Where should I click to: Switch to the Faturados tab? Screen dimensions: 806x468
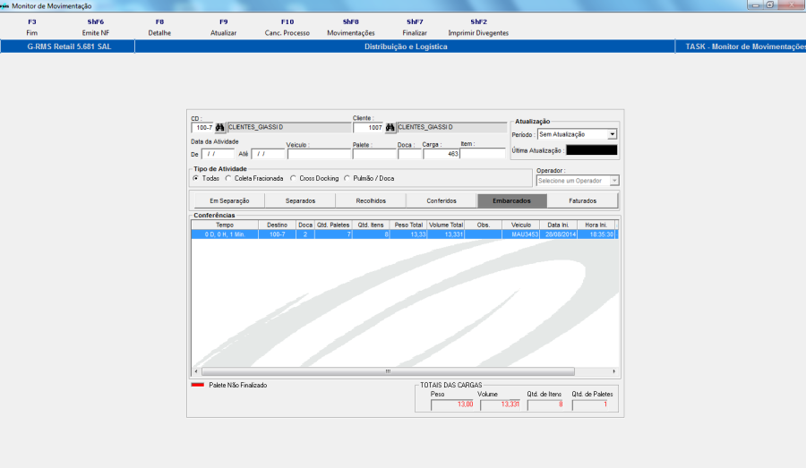click(582, 200)
